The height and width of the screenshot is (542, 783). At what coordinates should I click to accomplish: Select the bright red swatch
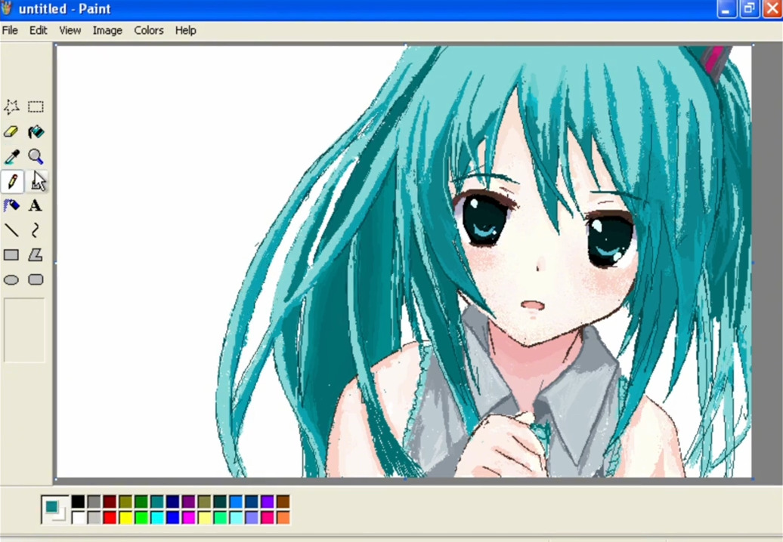coord(110,518)
